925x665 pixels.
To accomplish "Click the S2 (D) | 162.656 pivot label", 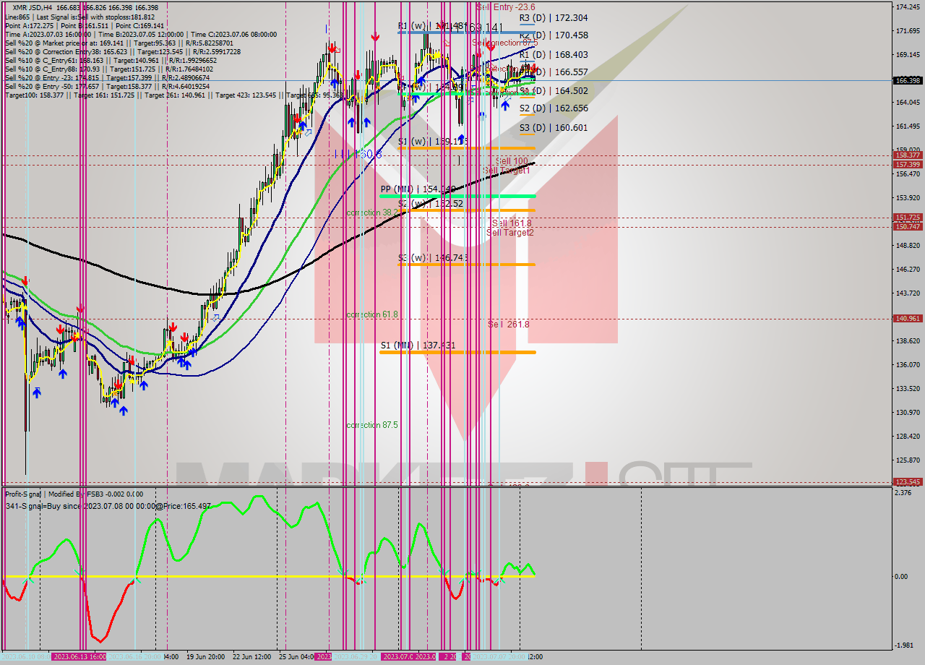I will pos(554,108).
